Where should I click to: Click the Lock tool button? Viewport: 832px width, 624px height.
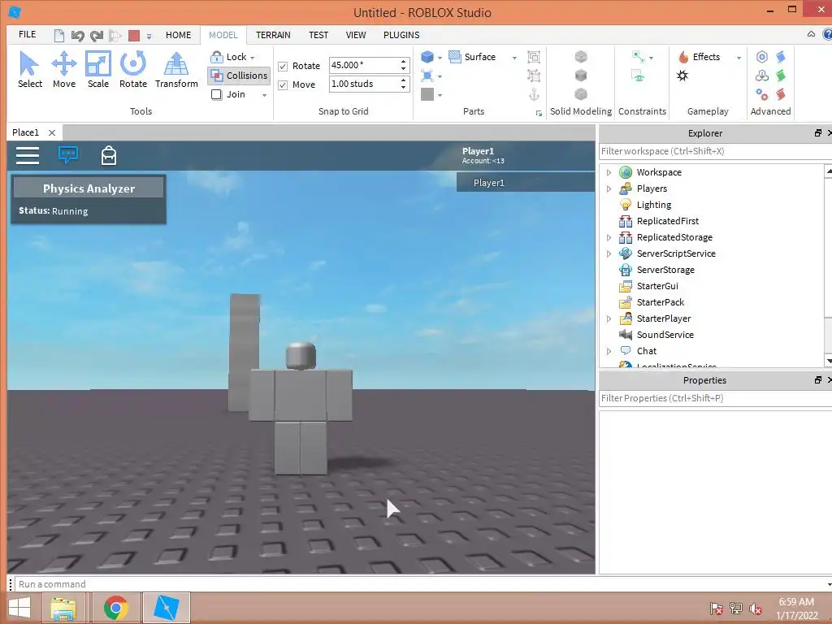[x=228, y=57]
